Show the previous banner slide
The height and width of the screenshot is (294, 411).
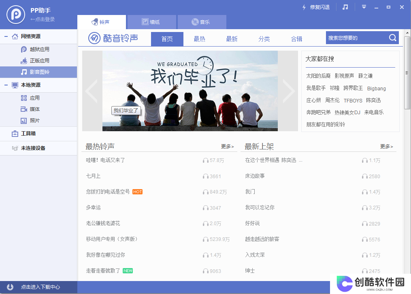(92, 91)
